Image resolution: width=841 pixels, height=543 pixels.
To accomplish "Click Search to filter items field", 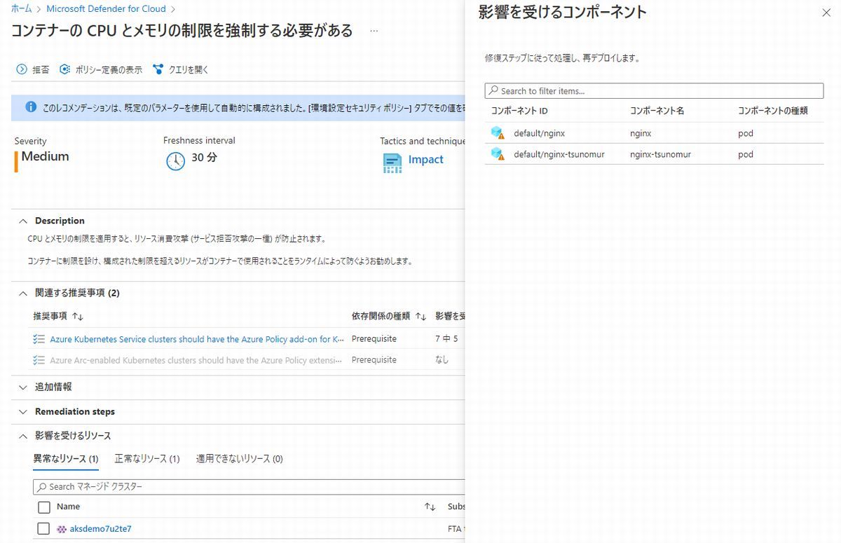I will point(654,91).
